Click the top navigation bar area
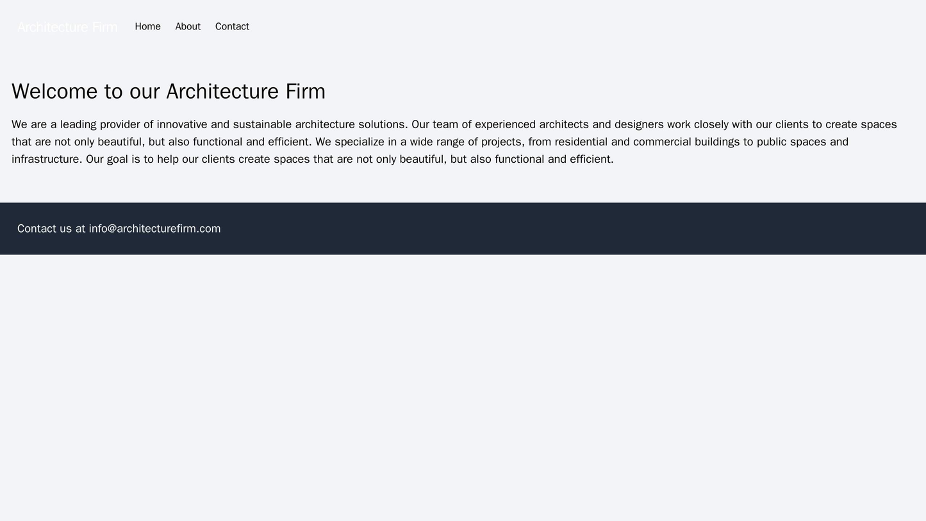Image resolution: width=926 pixels, height=521 pixels. 449,26
